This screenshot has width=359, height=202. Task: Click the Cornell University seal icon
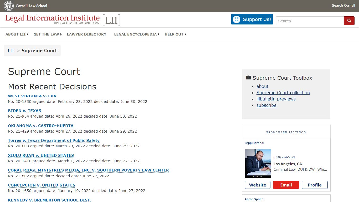point(9,6)
